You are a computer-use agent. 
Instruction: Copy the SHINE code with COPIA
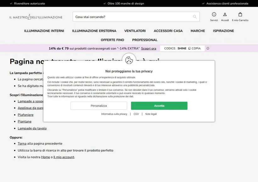194,48
